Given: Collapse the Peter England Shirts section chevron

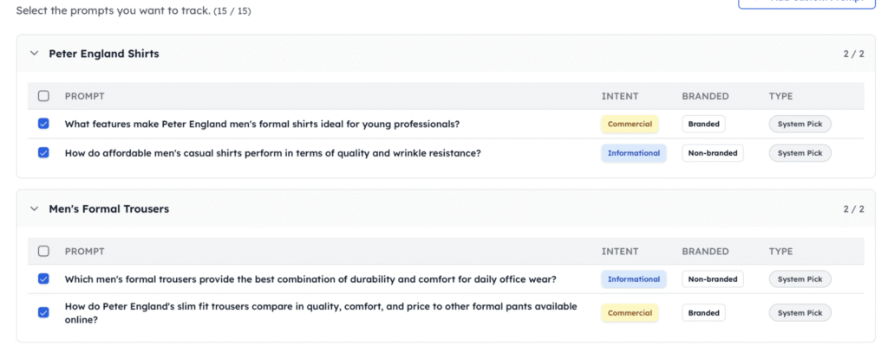Looking at the screenshot, I should click(35, 54).
